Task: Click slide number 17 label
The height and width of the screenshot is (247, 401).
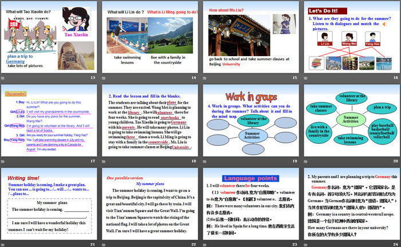Action: [93, 161]
